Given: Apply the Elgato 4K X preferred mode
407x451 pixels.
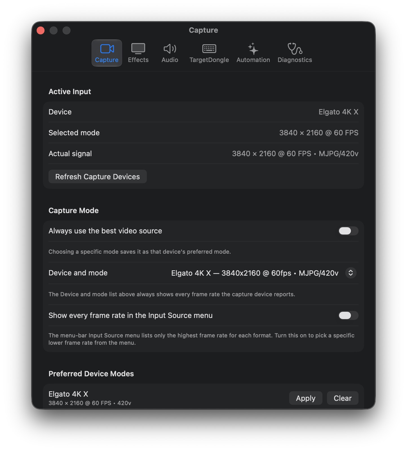Looking at the screenshot, I should click(306, 398).
